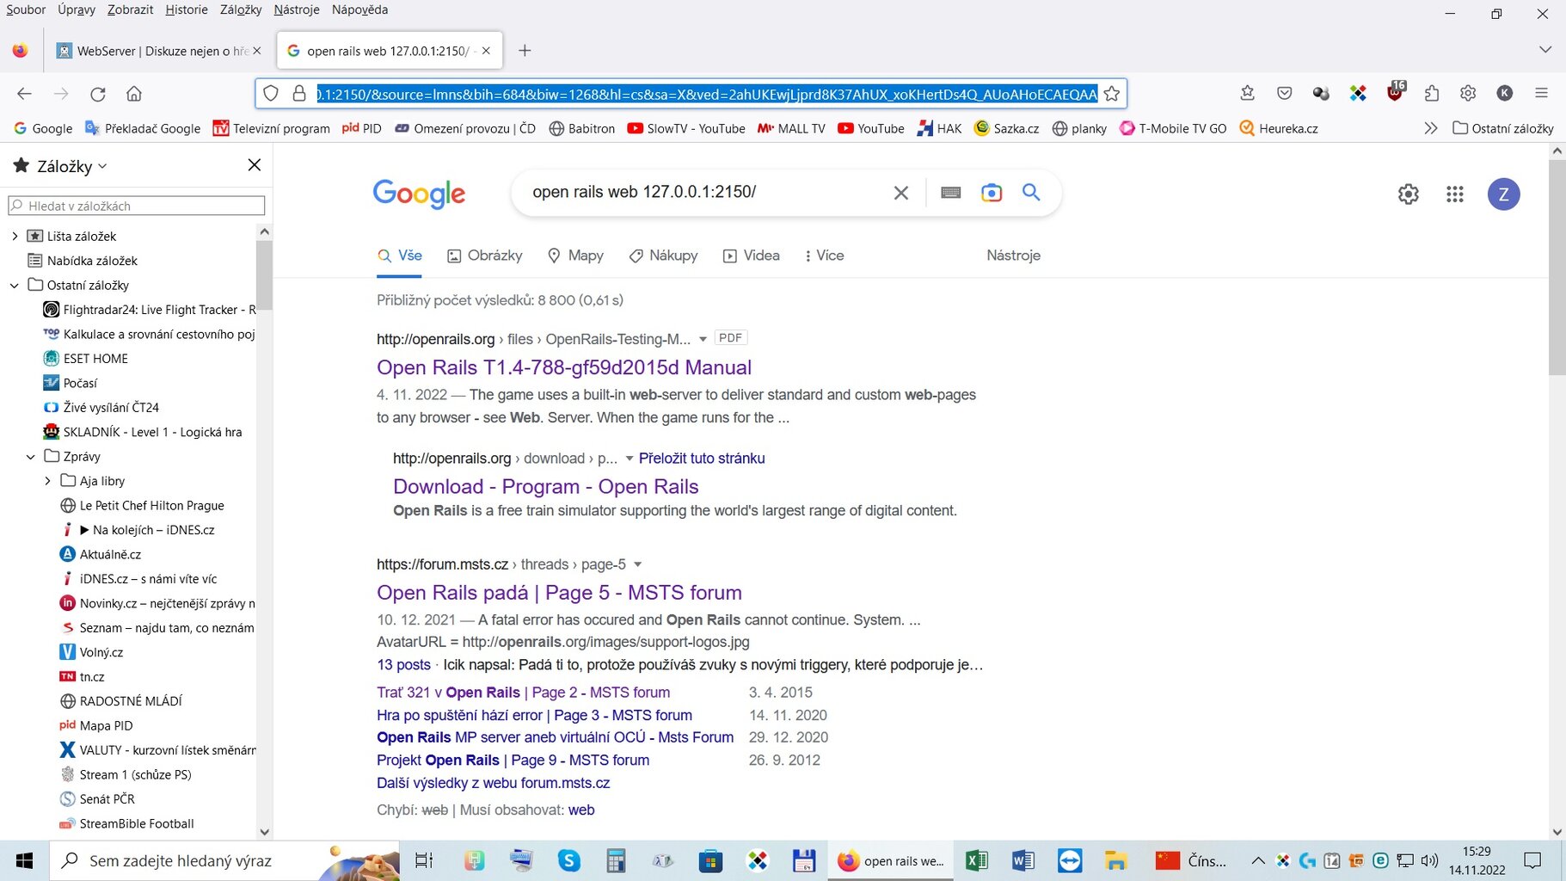Open the Překladač Google toolbar bookmark
The image size is (1566, 881).
click(143, 128)
